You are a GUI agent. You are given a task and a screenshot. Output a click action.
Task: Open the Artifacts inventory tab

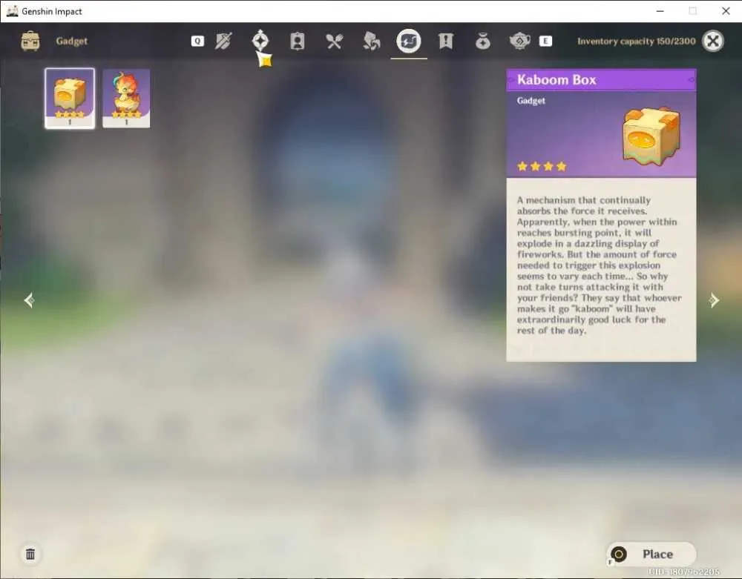pos(260,41)
